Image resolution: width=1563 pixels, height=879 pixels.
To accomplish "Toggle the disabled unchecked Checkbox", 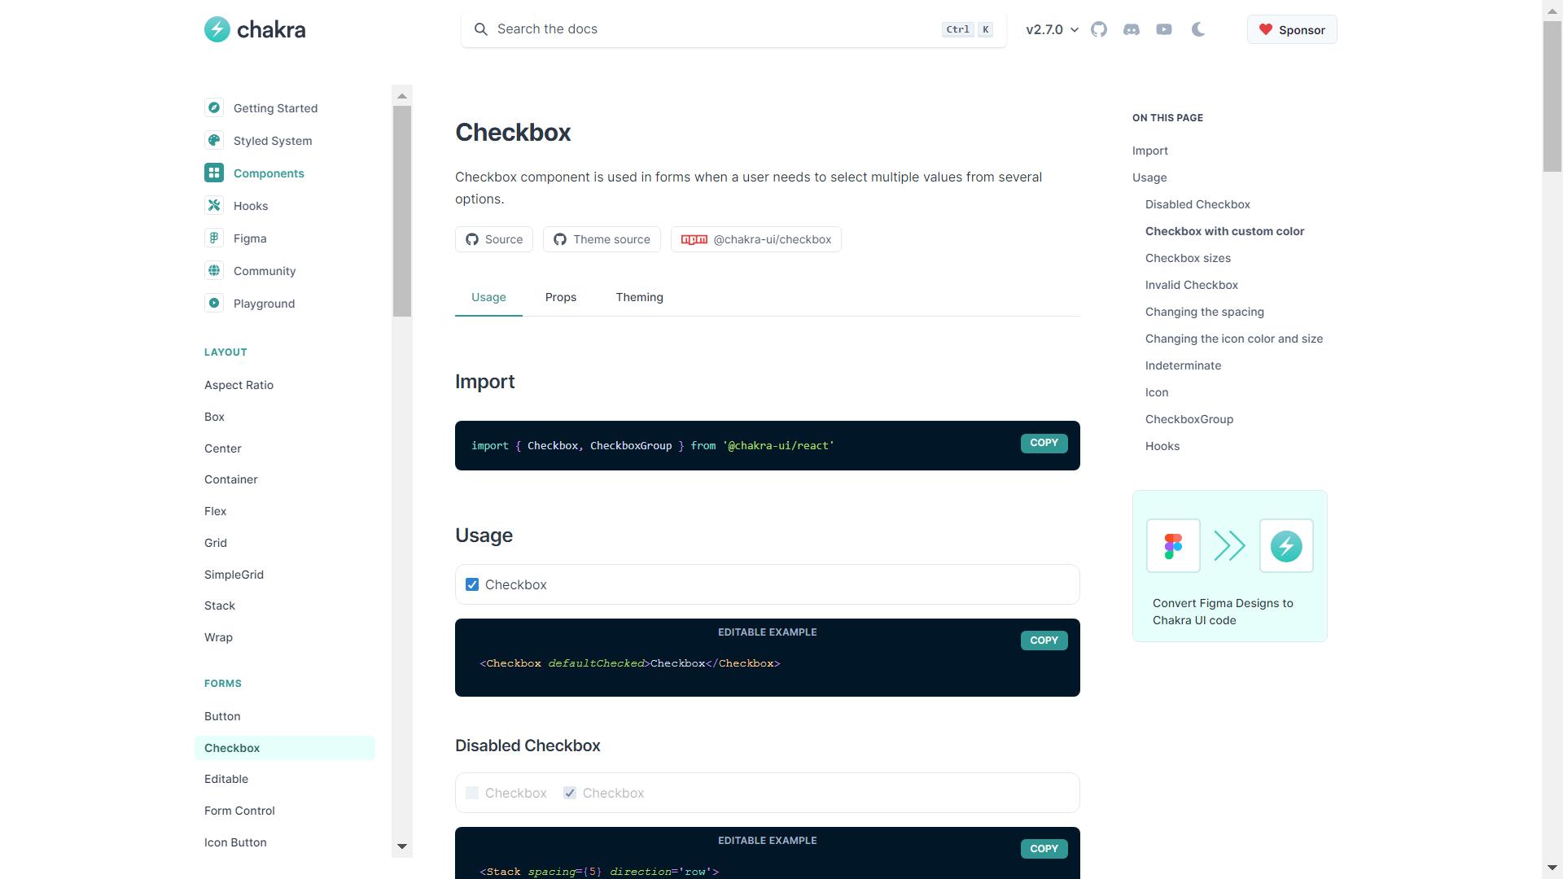I will pos(472,792).
